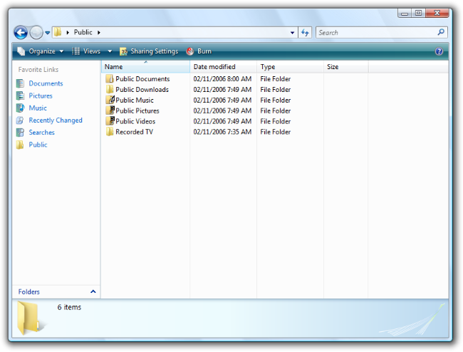Click the File Folder type of Recorded TV
463x352 pixels.
coord(276,132)
